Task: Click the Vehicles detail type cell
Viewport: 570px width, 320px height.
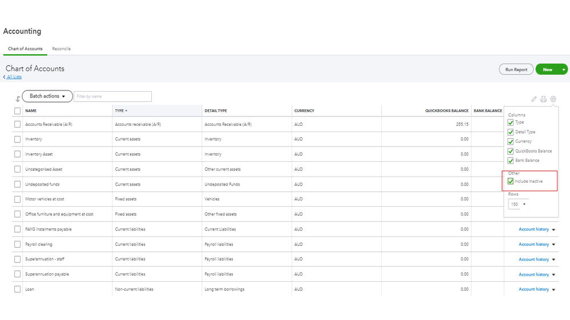Action: [x=212, y=199]
